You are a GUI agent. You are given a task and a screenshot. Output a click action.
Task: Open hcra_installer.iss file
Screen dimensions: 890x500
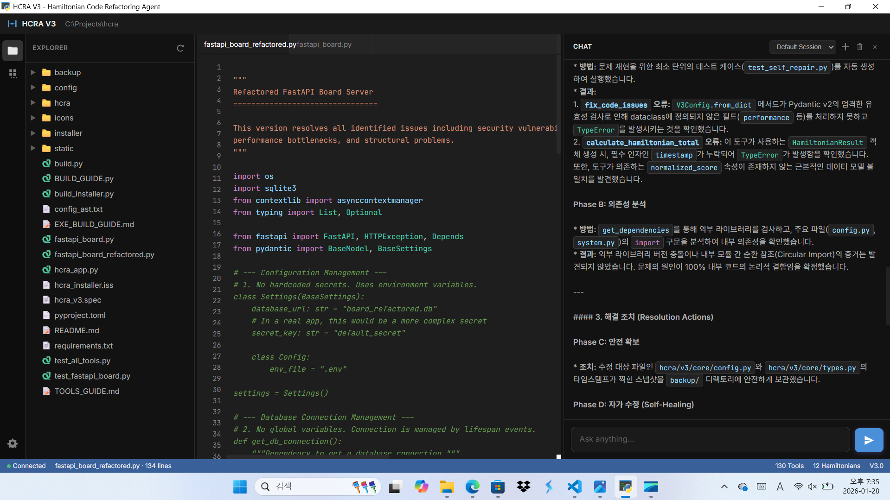tap(110, 285)
